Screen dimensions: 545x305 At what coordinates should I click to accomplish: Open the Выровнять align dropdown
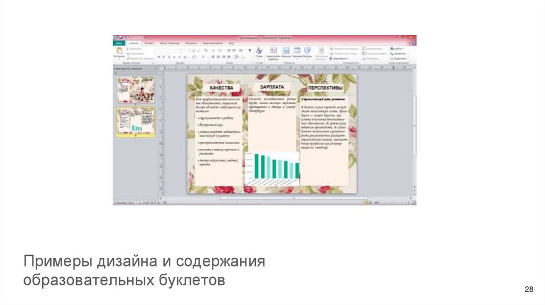click(339, 58)
